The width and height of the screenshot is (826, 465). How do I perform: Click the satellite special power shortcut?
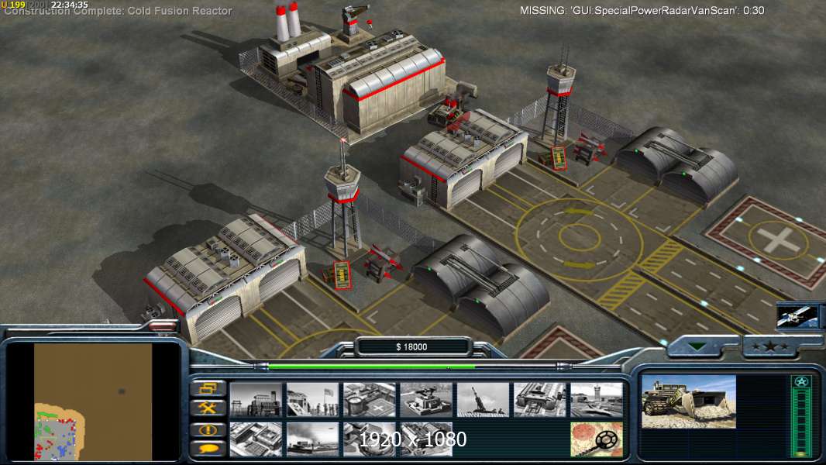point(797,316)
